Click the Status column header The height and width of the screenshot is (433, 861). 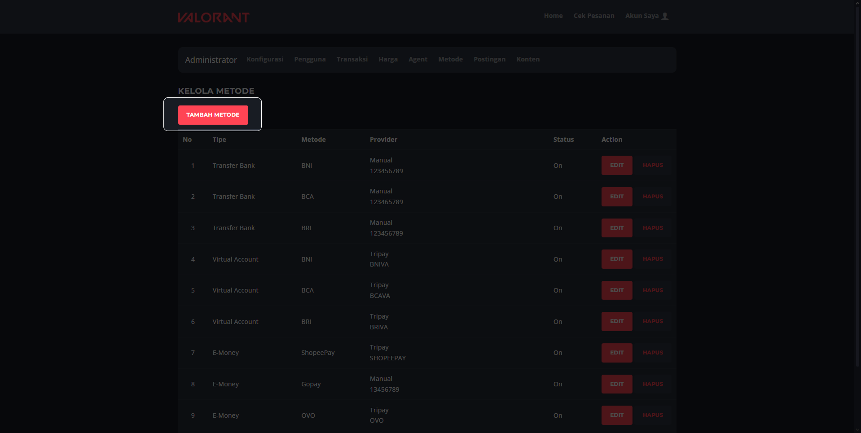(563, 140)
